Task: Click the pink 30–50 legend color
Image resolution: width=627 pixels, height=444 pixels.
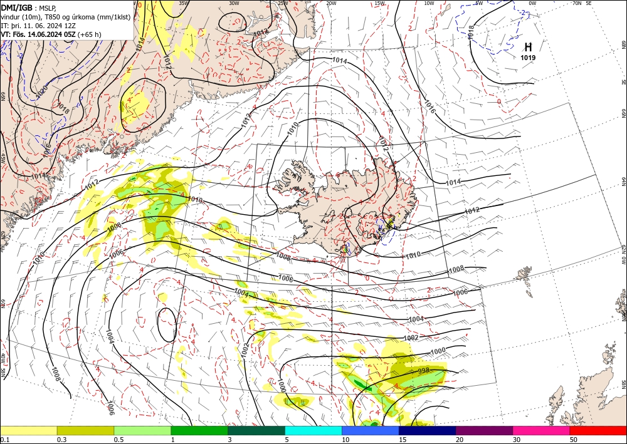Action: (x=542, y=430)
